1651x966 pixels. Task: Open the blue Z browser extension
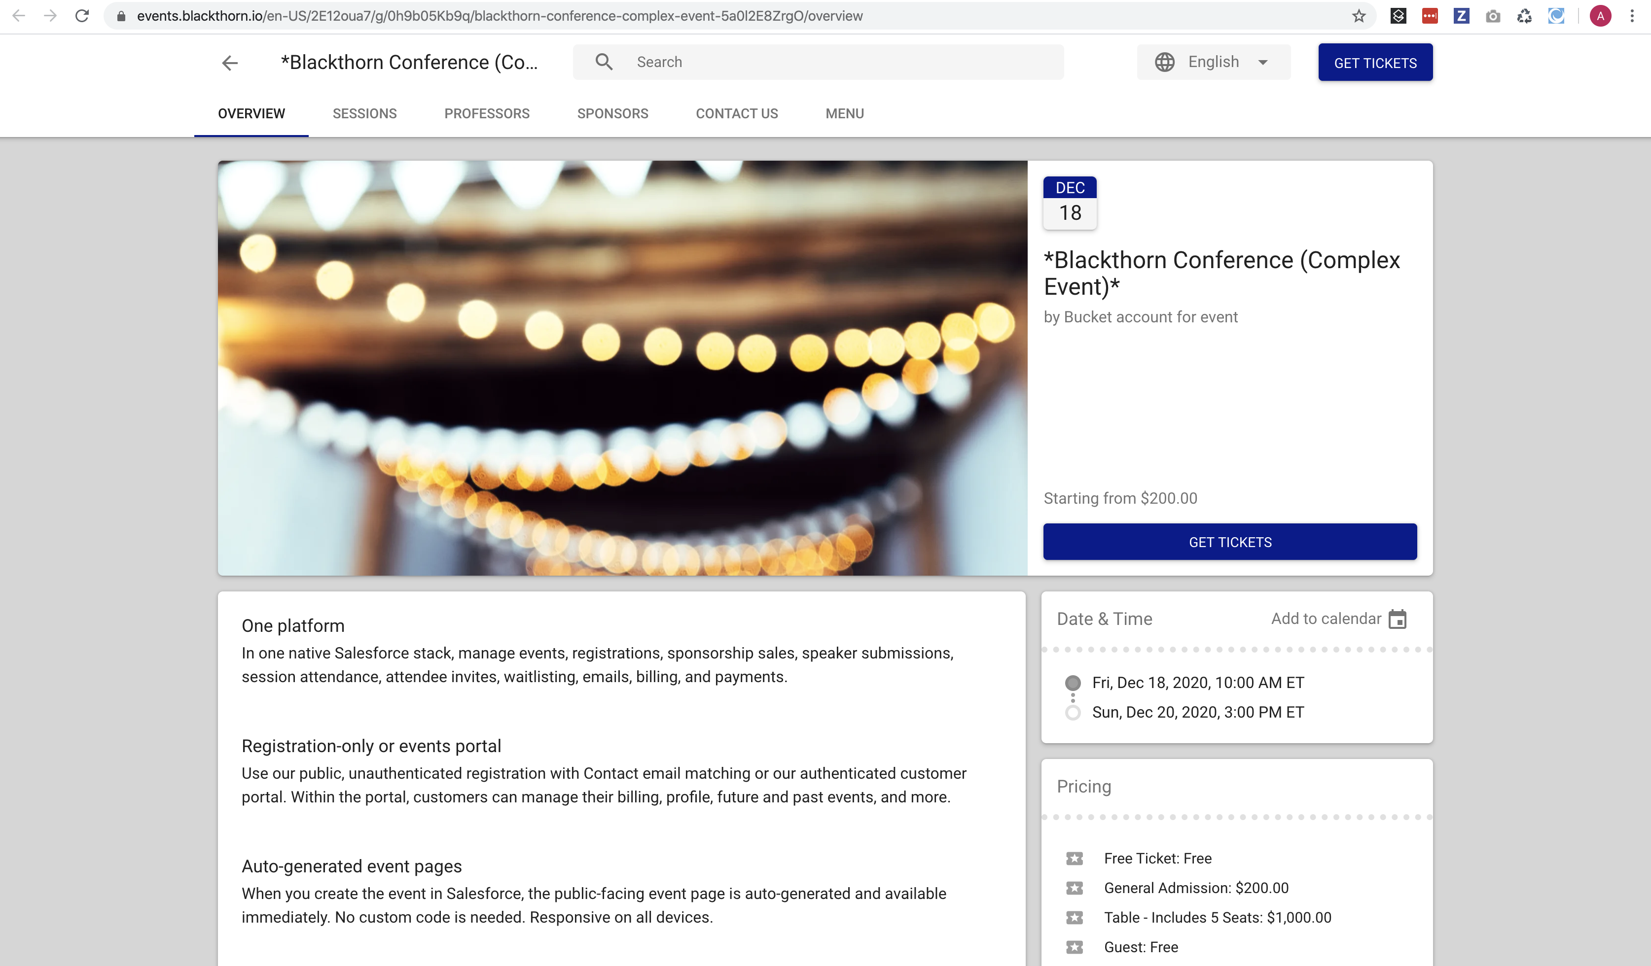click(x=1461, y=16)
